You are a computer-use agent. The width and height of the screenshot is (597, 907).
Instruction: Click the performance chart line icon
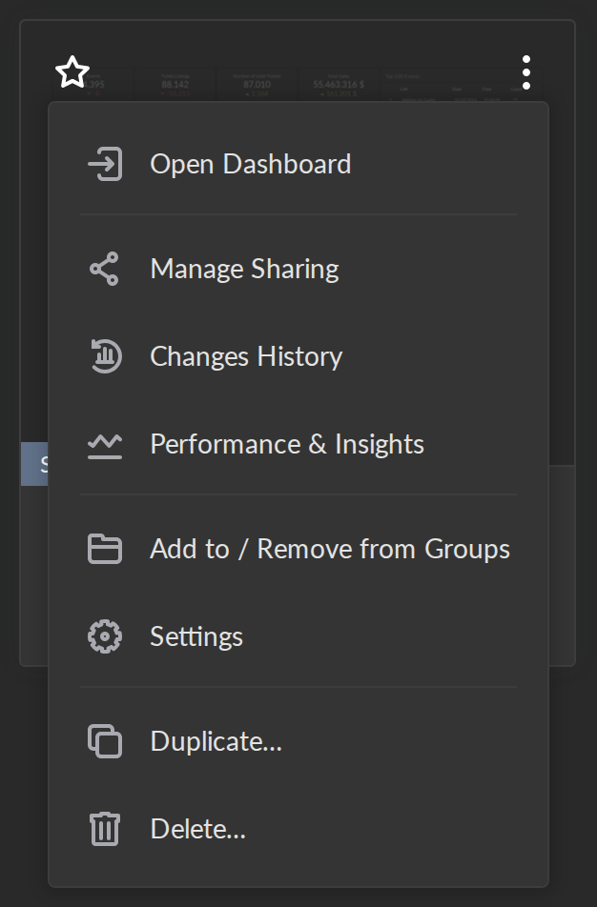point(105,446)
